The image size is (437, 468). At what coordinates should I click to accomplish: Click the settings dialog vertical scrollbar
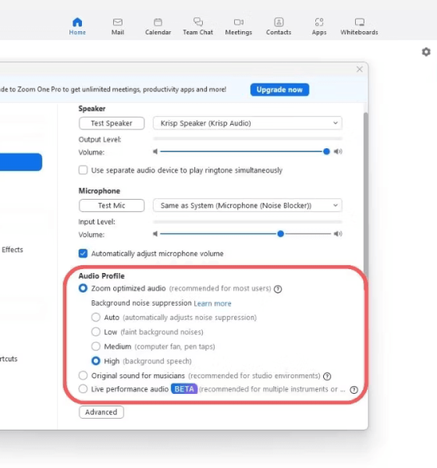[x=366, y=194]
